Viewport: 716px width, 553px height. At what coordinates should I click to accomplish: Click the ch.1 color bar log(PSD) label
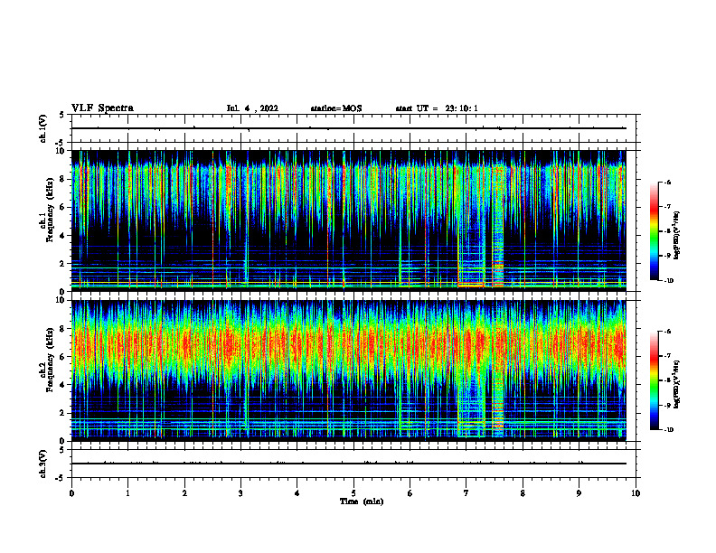(x=677, y=236)
